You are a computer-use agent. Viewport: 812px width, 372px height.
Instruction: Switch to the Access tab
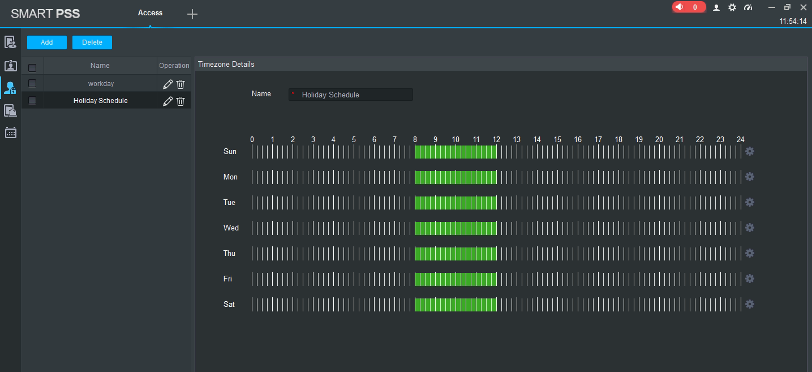click(150, 12)
